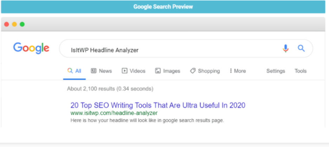Open the More options menu

point(238,71)
